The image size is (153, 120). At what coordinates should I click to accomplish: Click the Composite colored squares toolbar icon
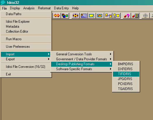pos(65,15)
